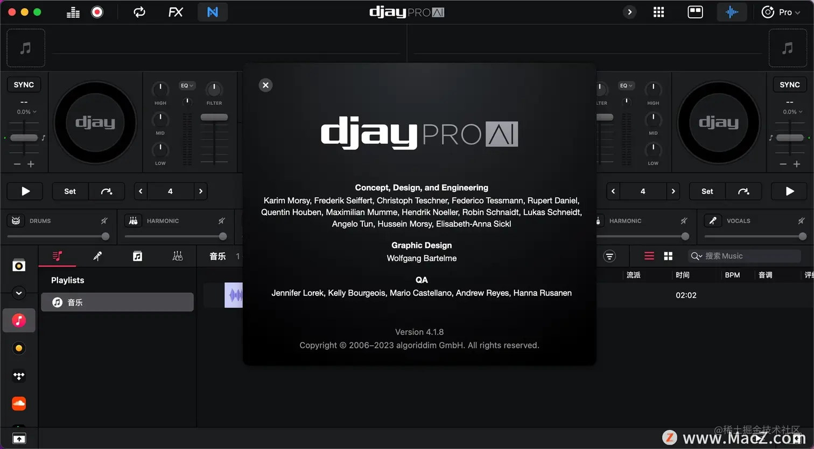Click the left deck MID knob
This screenshot has height=449, width=814.
[160, 119]
